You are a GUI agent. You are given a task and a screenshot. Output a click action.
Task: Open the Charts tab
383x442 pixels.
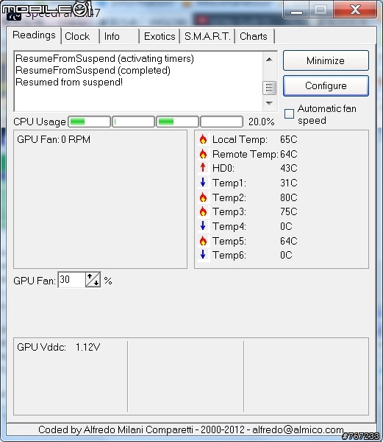pos(254,36)
